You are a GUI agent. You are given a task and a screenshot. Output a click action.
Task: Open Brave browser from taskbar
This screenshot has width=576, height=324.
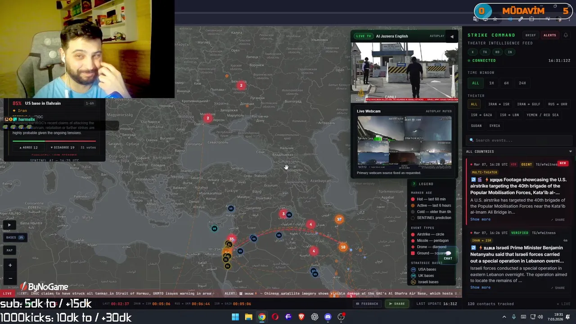click(301, 317)
